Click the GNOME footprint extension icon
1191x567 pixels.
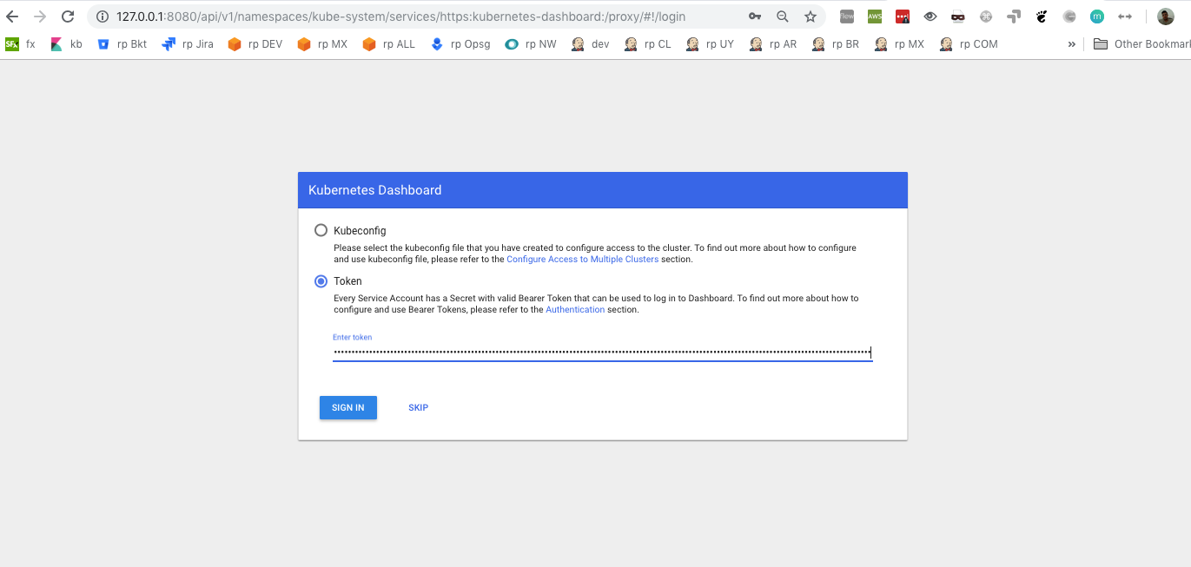coord(1042,16)
